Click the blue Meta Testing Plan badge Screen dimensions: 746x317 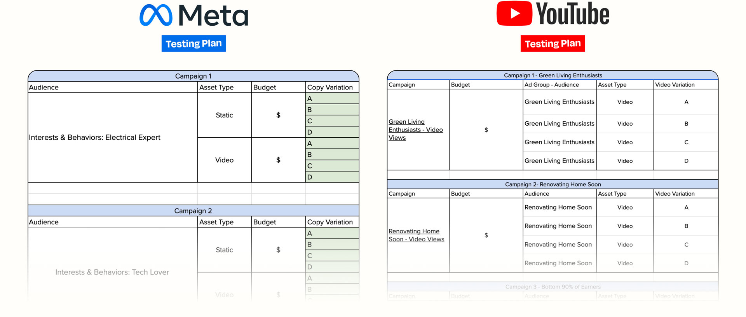(x=193, y=44)
